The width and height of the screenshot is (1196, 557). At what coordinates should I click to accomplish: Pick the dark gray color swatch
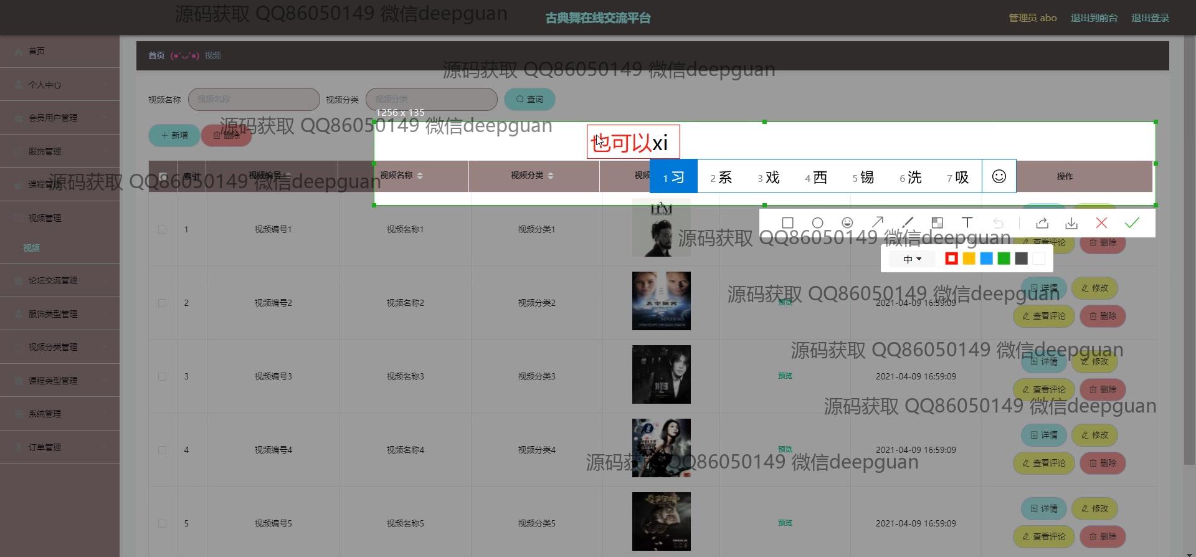(1021, 259)
